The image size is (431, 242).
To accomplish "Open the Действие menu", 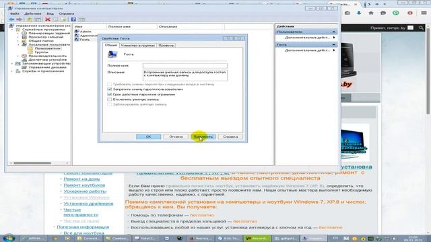I will click(x=33, y=13).
